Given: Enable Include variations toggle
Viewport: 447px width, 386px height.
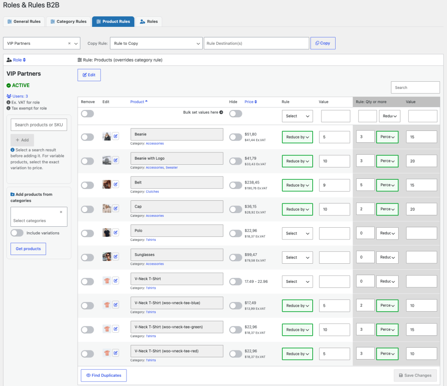Looking at the screenshot, I should tap(17, 233).
